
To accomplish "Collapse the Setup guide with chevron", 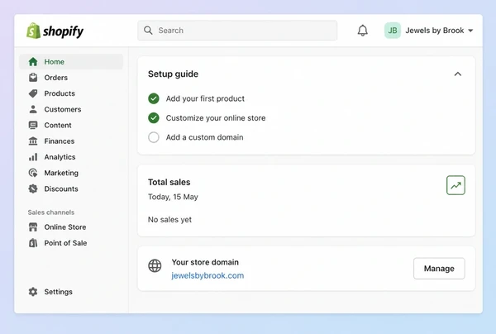I will pos(458,74).
